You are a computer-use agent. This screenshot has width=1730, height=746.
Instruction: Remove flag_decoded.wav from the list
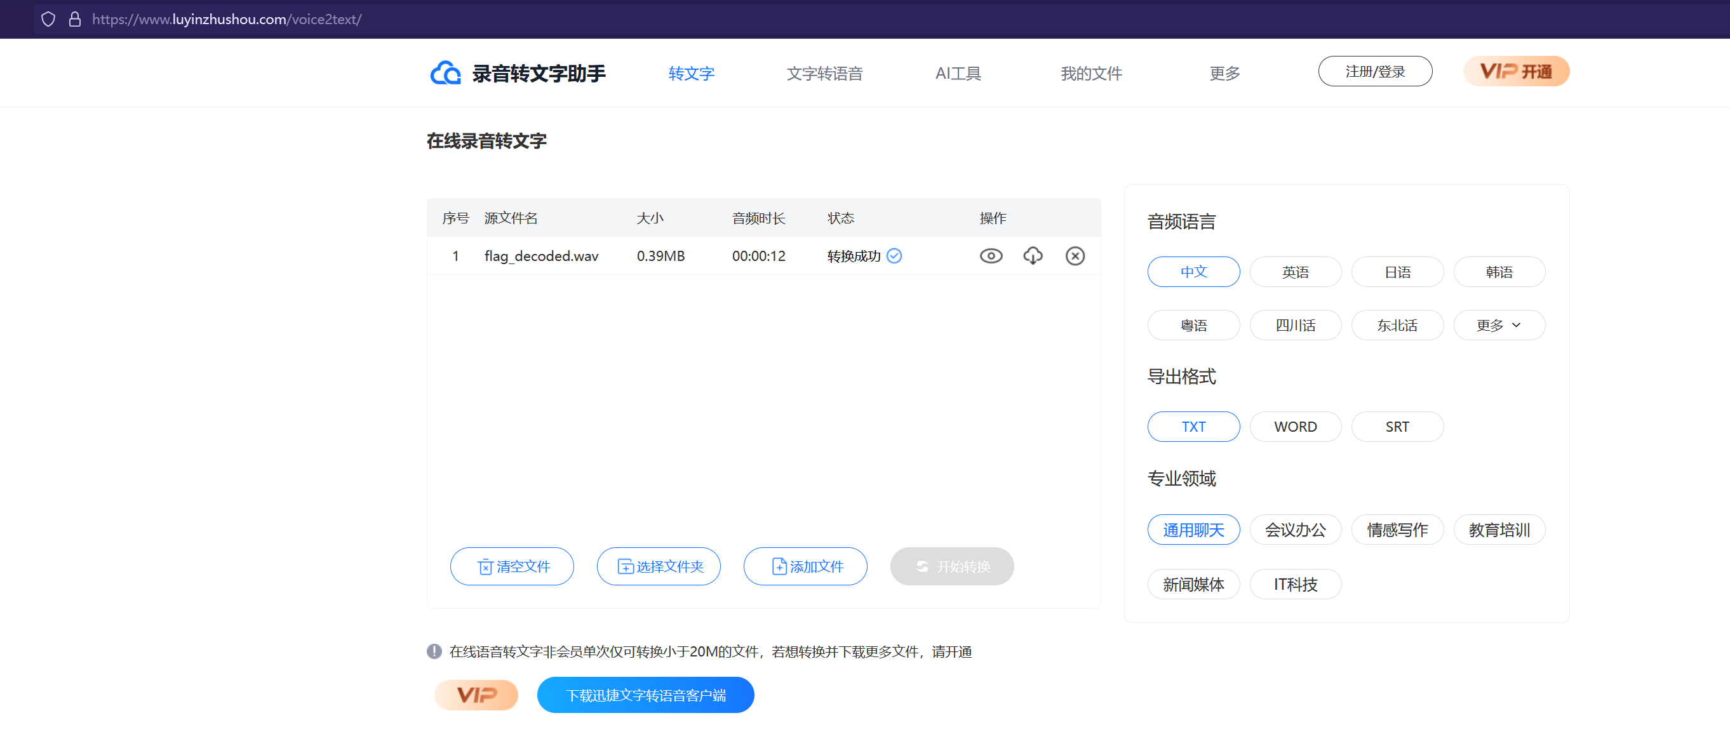(1075, 256)
